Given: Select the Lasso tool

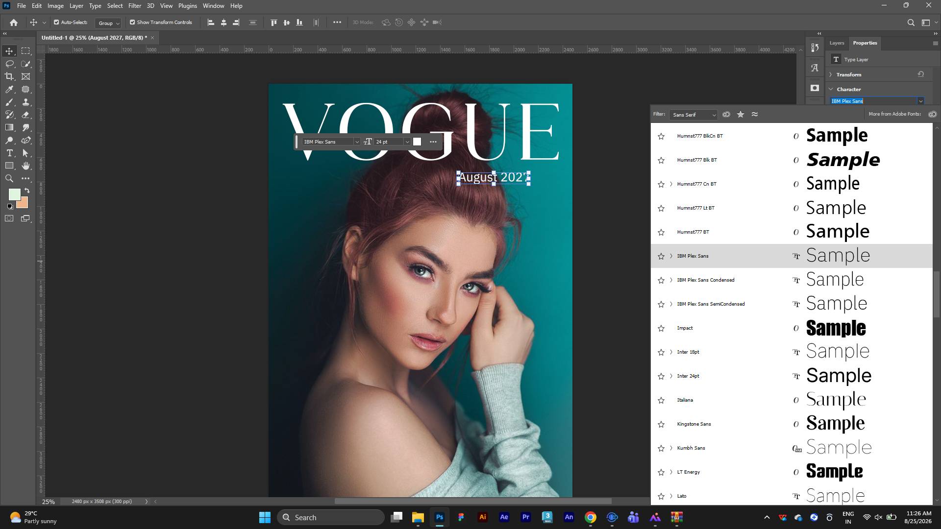Looking at the screenshot, I should tap(9, 64).
